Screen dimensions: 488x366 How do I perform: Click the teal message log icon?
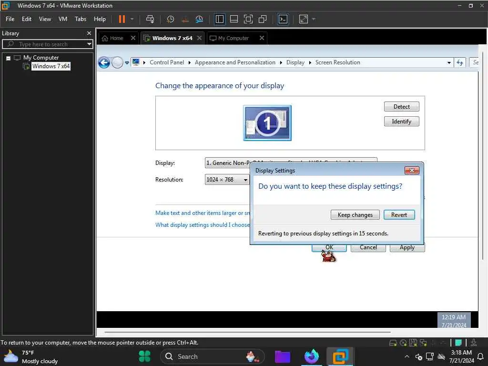click(x=458, y=343)
